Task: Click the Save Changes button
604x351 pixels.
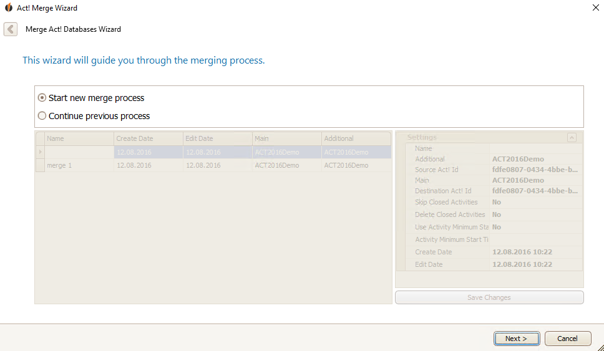Action: 489,297
